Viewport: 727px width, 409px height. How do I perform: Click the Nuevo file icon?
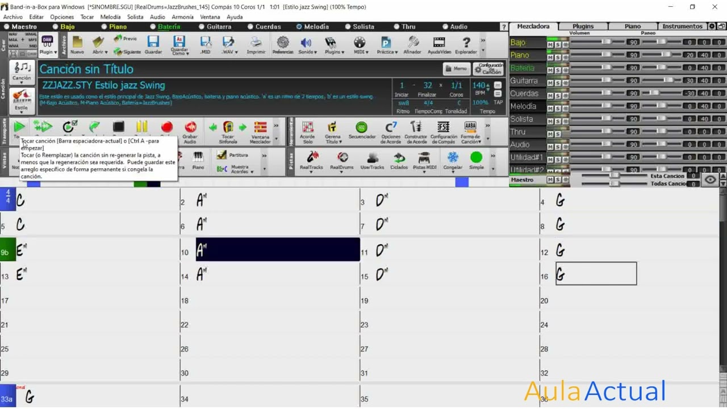coord(77,45)
